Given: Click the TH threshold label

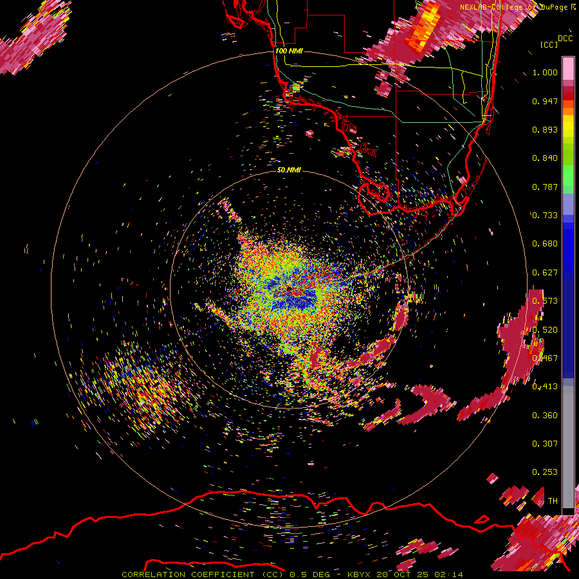Looking at the screenshot, I should pyautogui.click(x=553, y=501).
